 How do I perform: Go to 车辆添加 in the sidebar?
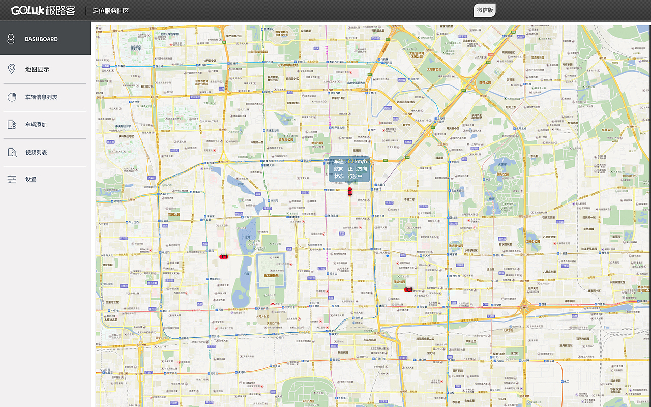point(45,124)
